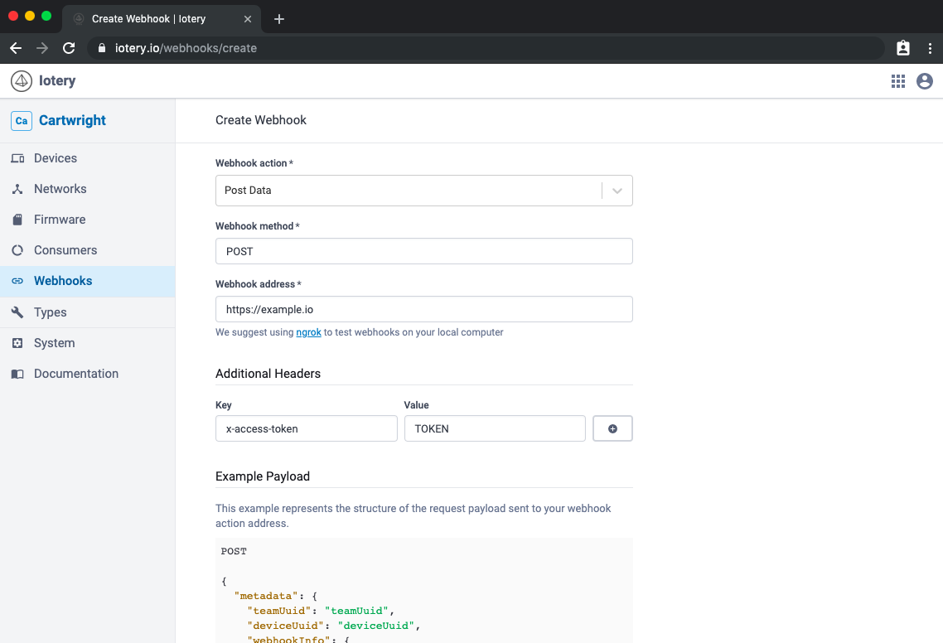
Task: Add another header with plus button
Action: 612,429
